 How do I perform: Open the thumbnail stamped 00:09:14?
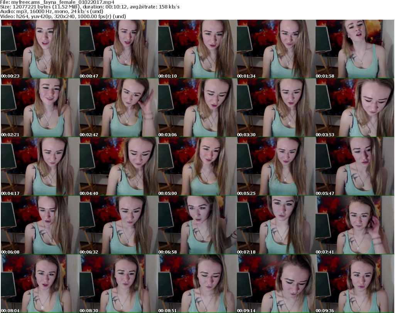[276, 284]
